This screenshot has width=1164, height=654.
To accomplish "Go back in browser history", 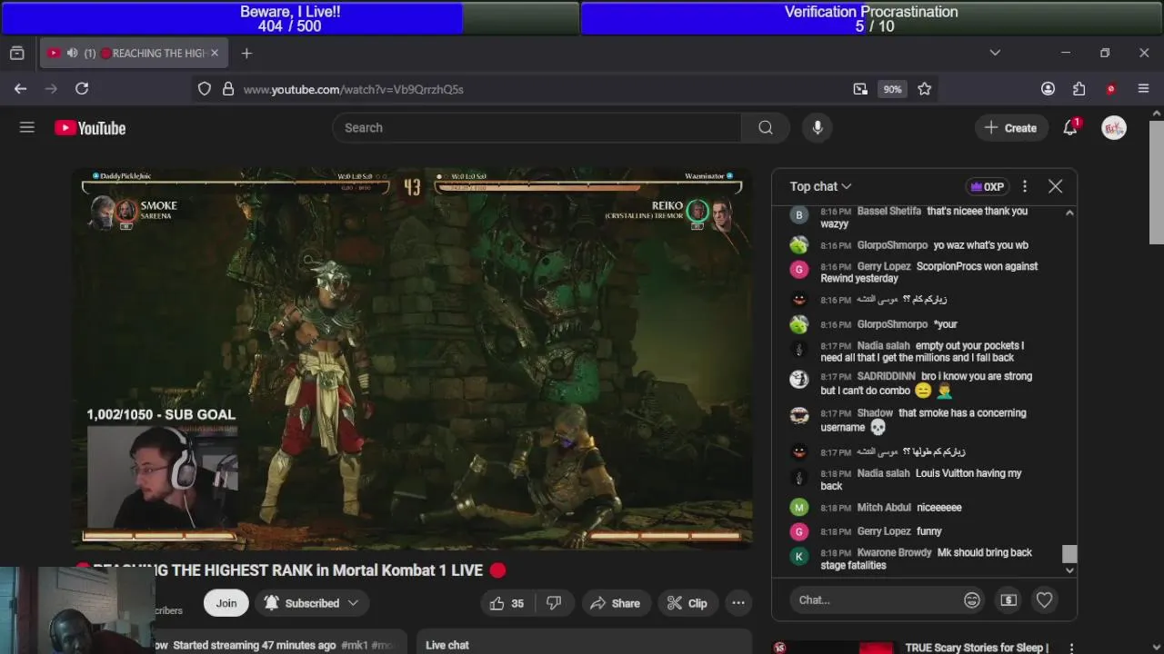I will 20,88.
